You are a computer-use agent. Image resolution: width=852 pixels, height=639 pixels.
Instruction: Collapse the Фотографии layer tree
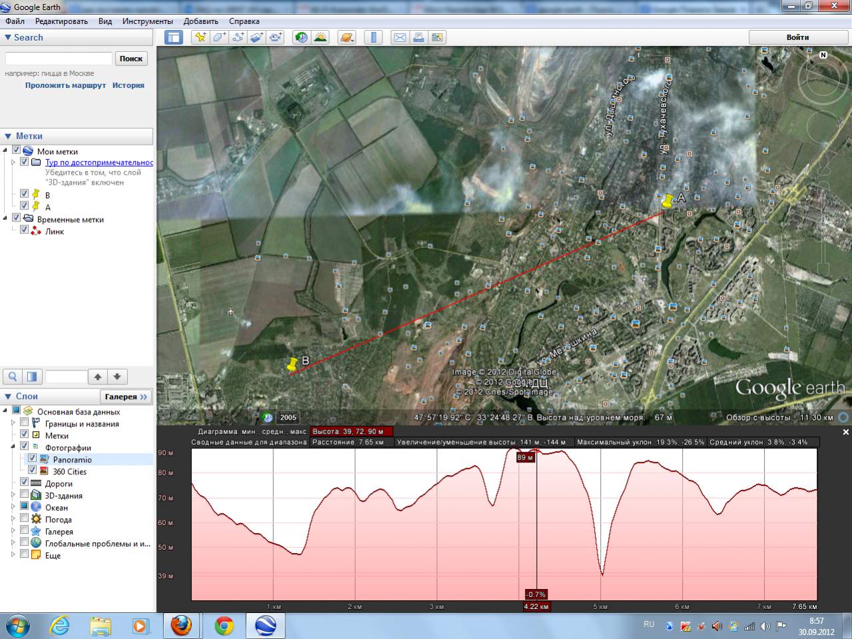pos(13,447)
